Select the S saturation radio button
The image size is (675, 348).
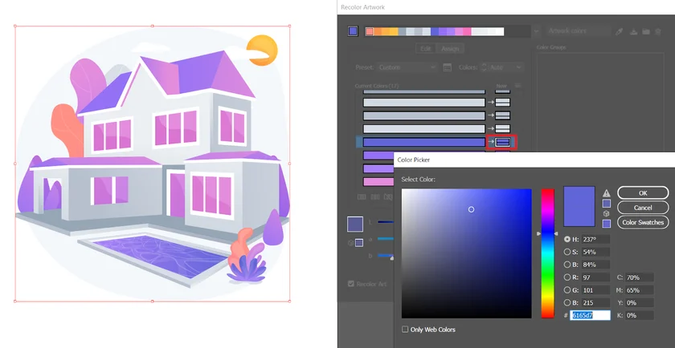pyautogui.click(x=567, y=252)
